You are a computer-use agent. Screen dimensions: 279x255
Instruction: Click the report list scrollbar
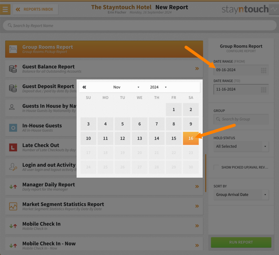pyautogui.click(x=206, y=173)
